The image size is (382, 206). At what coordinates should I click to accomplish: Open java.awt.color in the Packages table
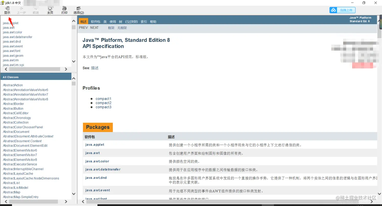coord(97,161)
